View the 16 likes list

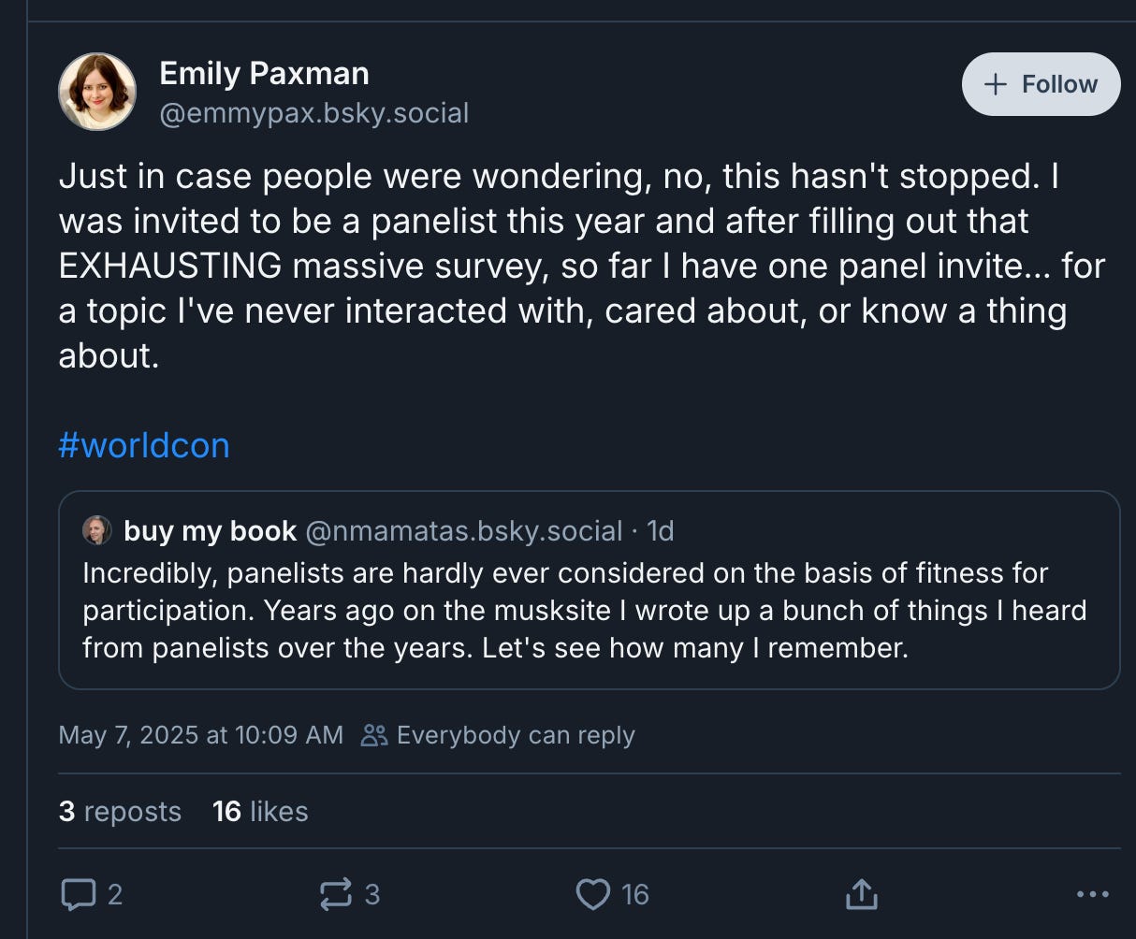[x=260, y=811]
